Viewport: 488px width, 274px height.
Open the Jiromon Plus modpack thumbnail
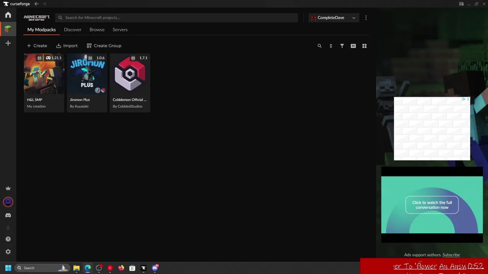87,74
